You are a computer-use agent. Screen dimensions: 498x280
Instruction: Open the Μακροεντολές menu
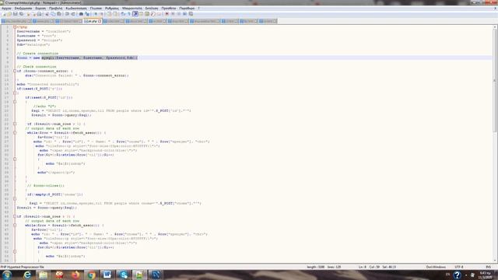pos(132,9)
